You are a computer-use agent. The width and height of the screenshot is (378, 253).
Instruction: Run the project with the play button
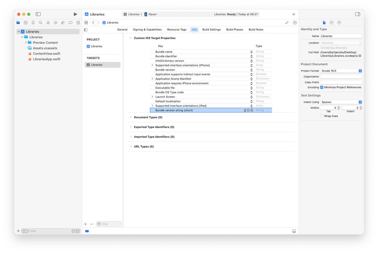tap(75, 14)
